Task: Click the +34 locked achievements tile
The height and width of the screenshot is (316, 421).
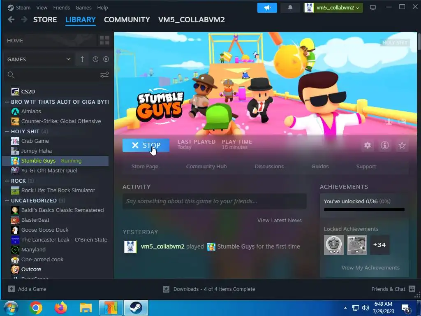Action: pos(379,245)
